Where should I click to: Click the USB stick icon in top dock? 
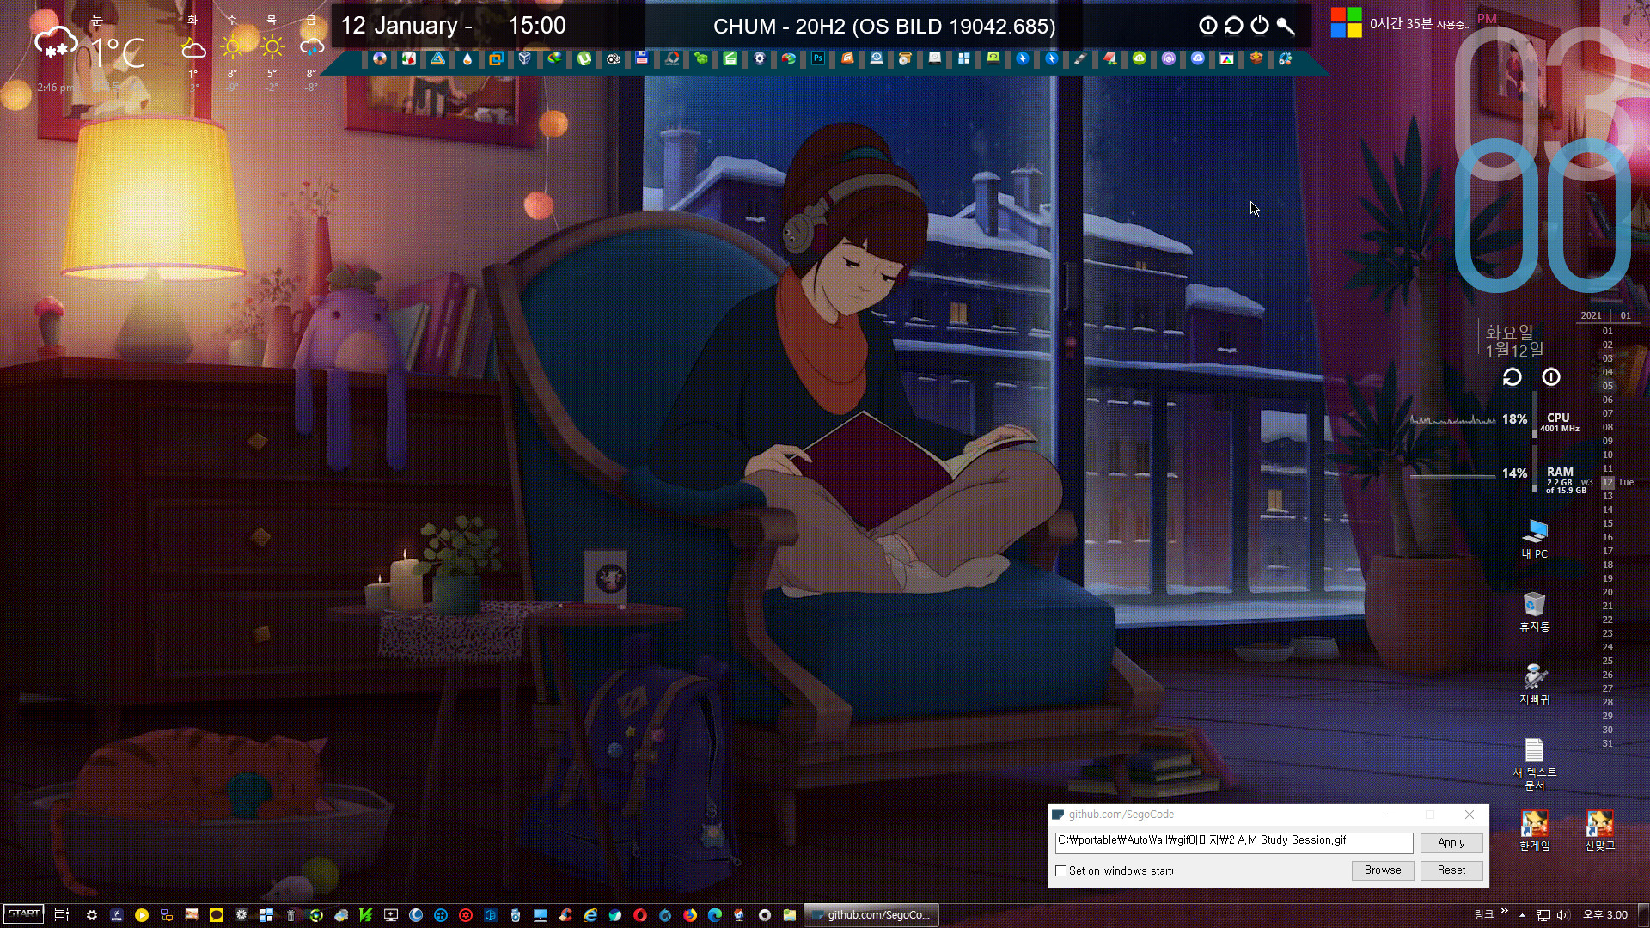coord(1080,58)
